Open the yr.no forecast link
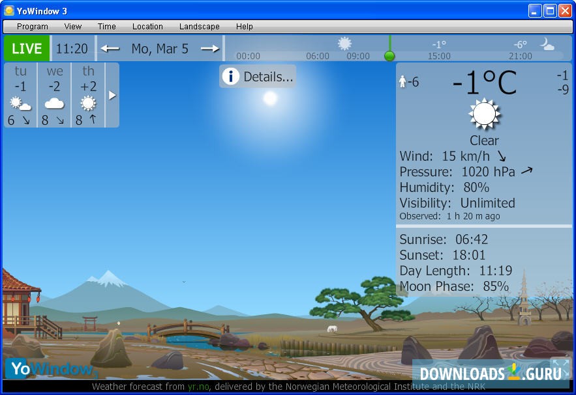This screenshot has width=576, height=395. point(198,387)
